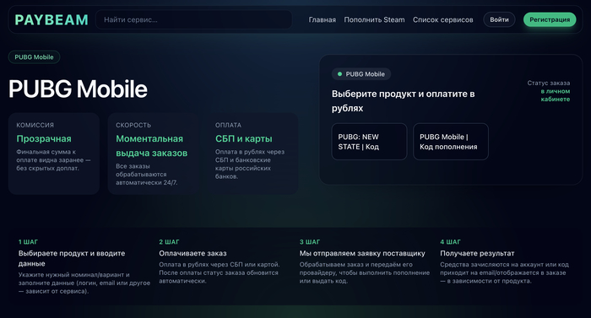Click the "2 ШАГ" label
Screen dimensions: 591x318
coord(169,242)
